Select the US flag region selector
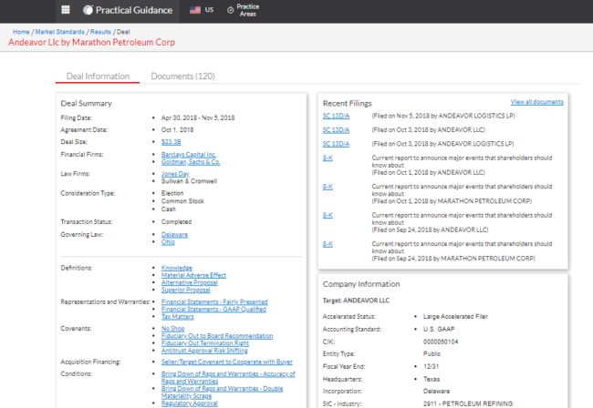 click(202, 10)
